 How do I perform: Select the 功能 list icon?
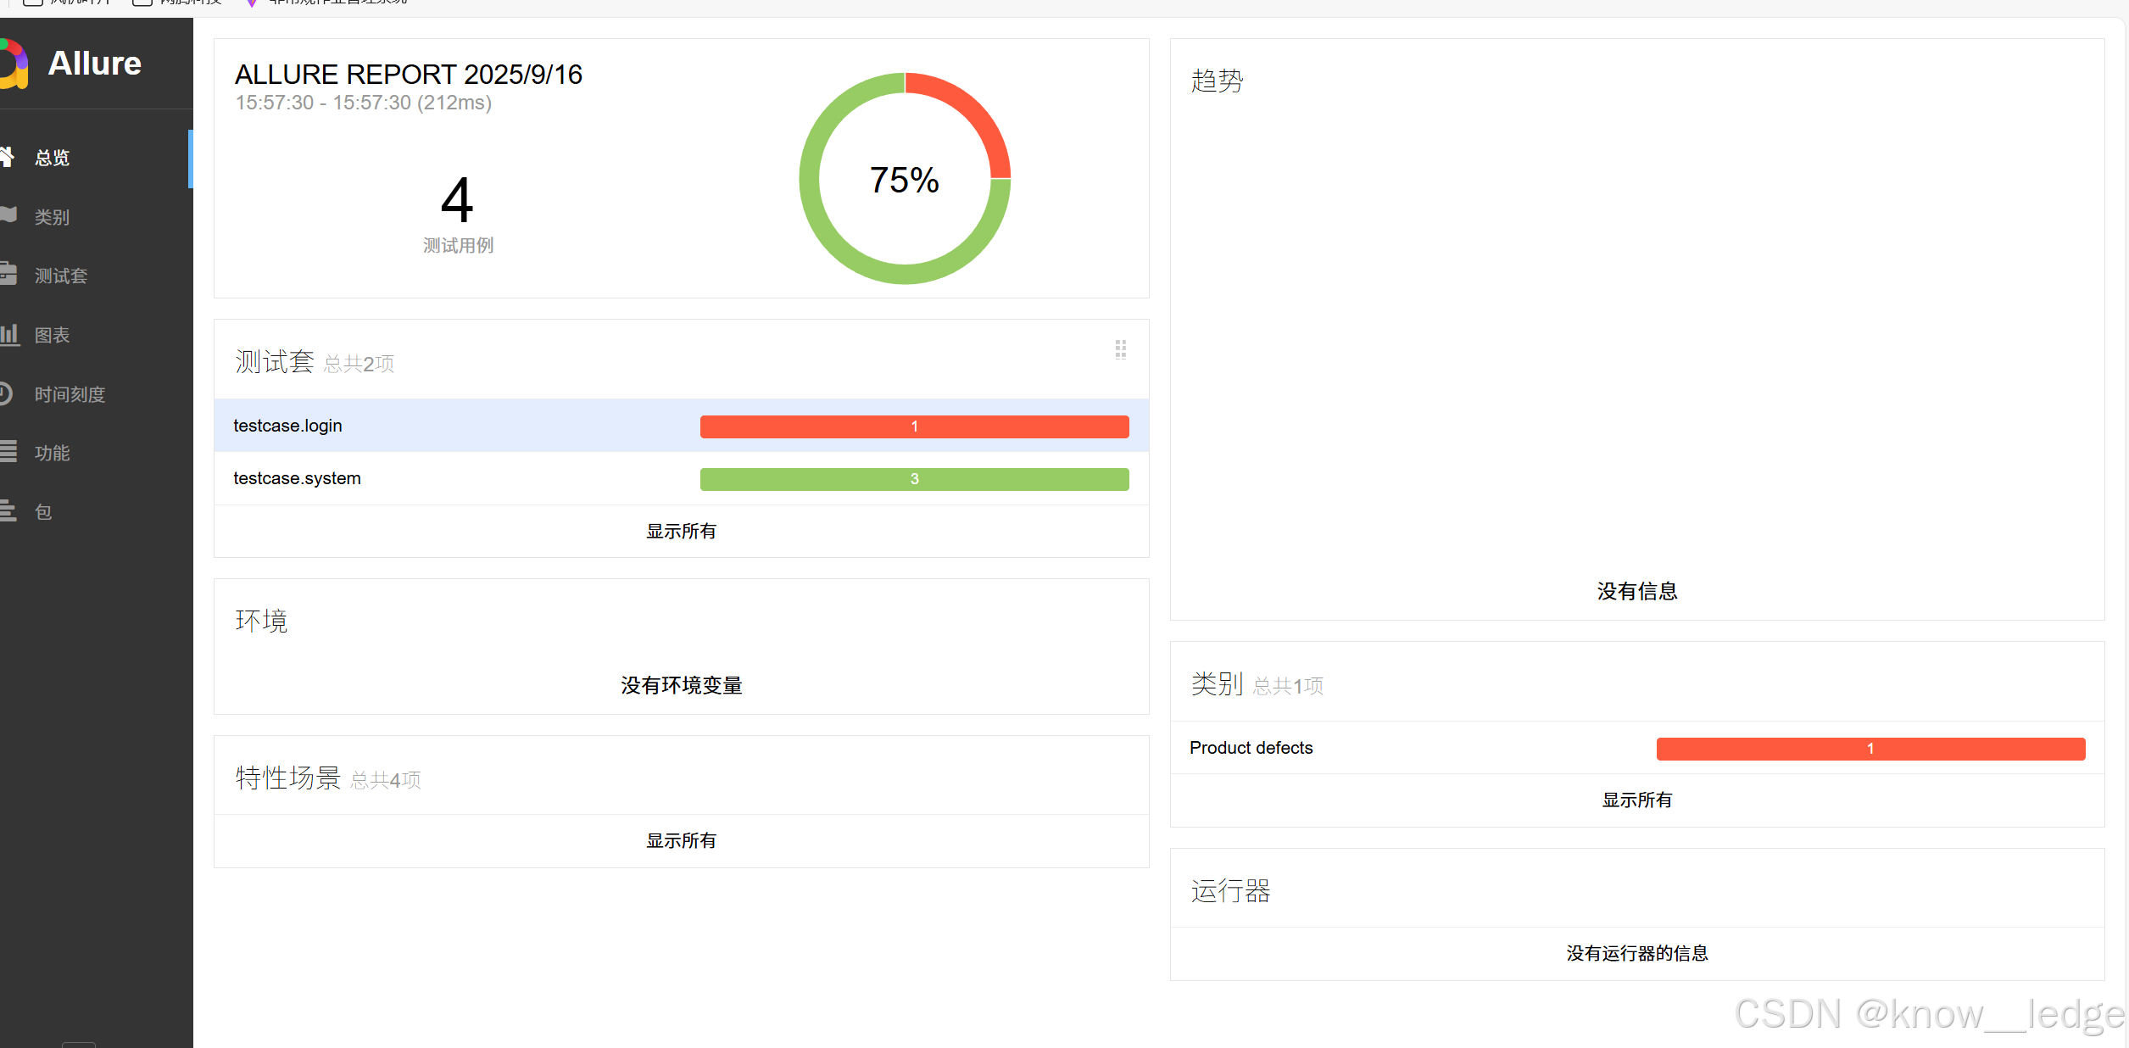pos(9,453)
